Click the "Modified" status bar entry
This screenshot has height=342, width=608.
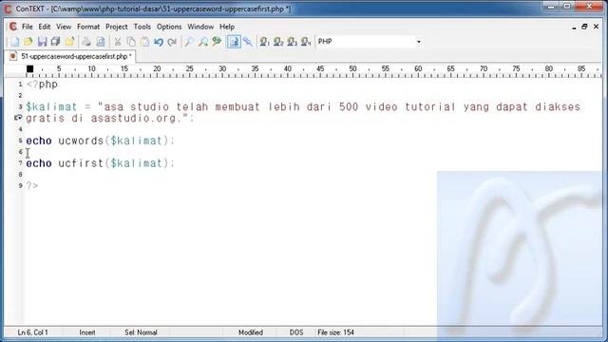click(x=251, y=332)
